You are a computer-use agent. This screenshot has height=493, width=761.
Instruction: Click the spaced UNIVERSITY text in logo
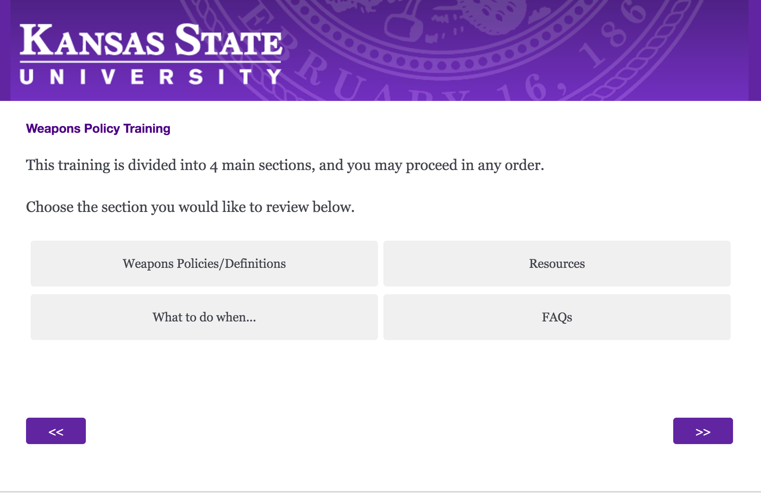[x=151, y=76]
